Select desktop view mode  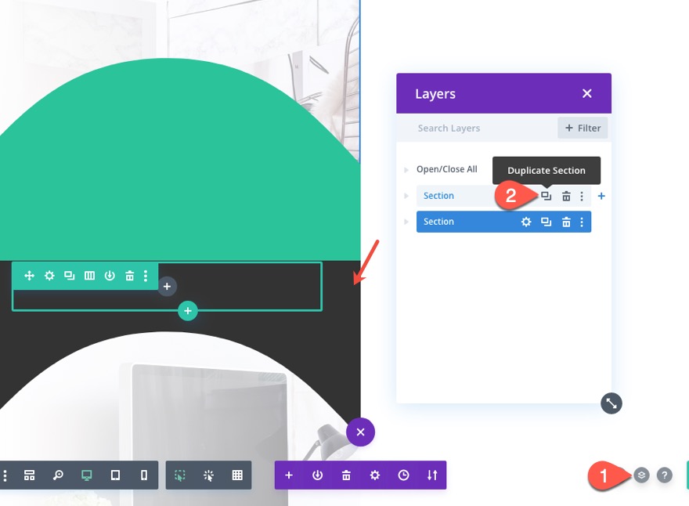[87, 475]
